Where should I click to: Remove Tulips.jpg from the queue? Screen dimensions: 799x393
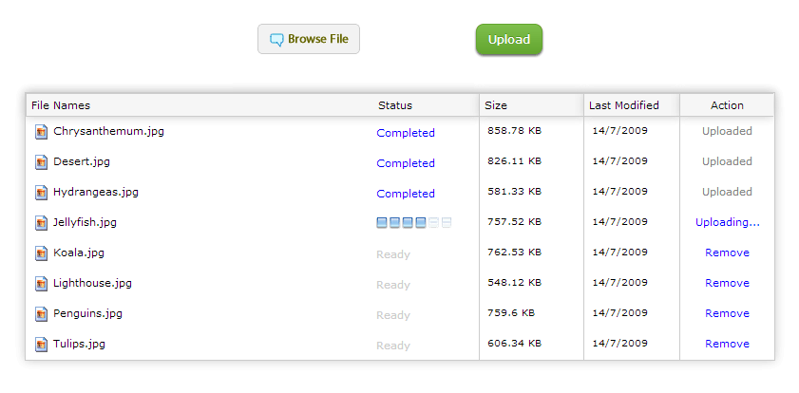point(727,345)
